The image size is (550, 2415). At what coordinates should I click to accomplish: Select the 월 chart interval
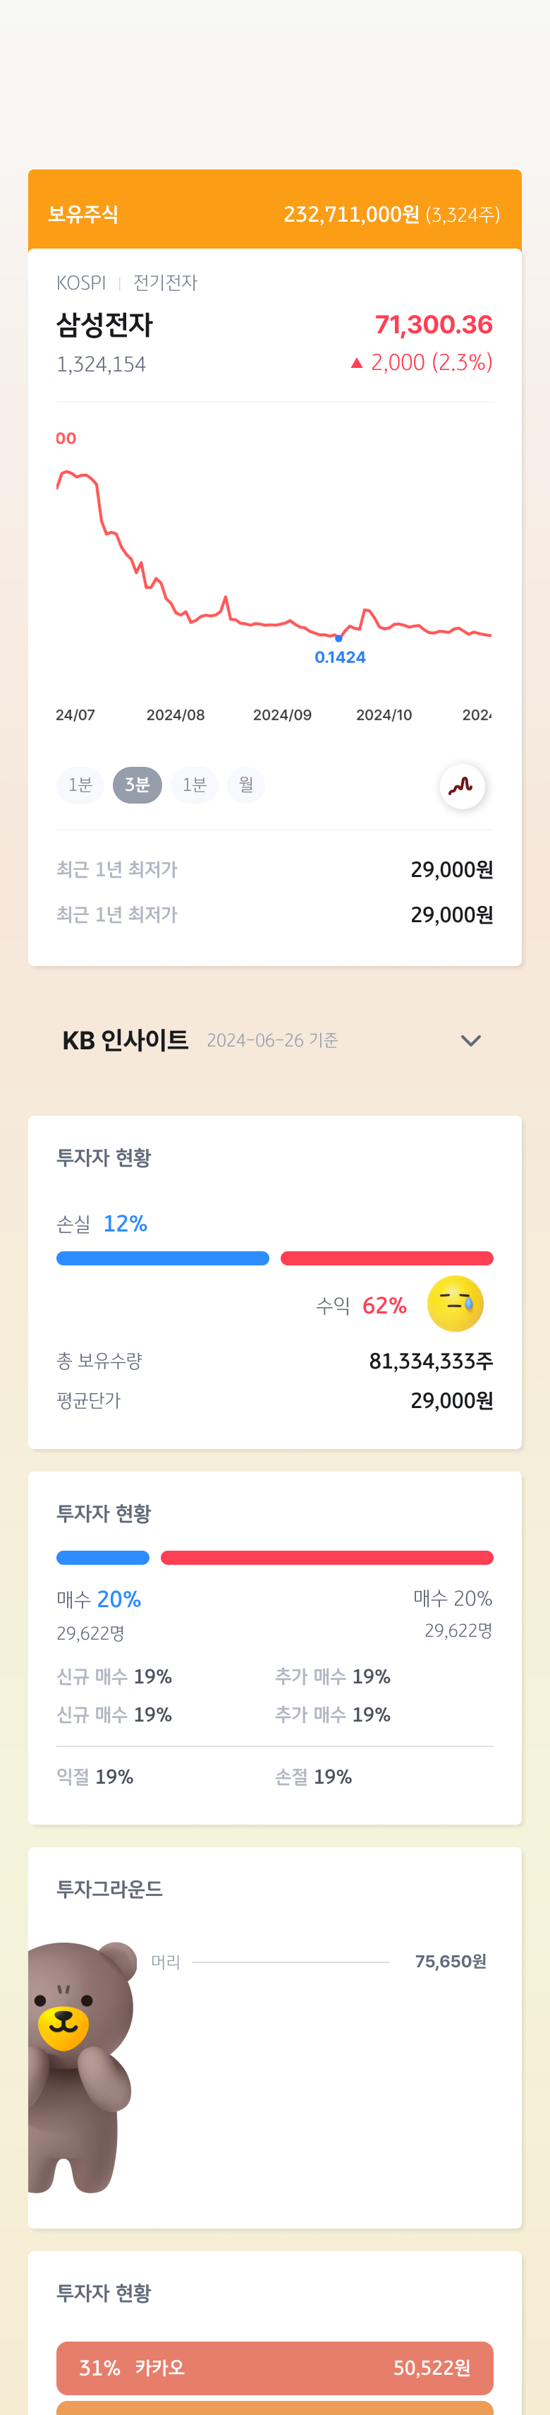(x=246, y=785)
